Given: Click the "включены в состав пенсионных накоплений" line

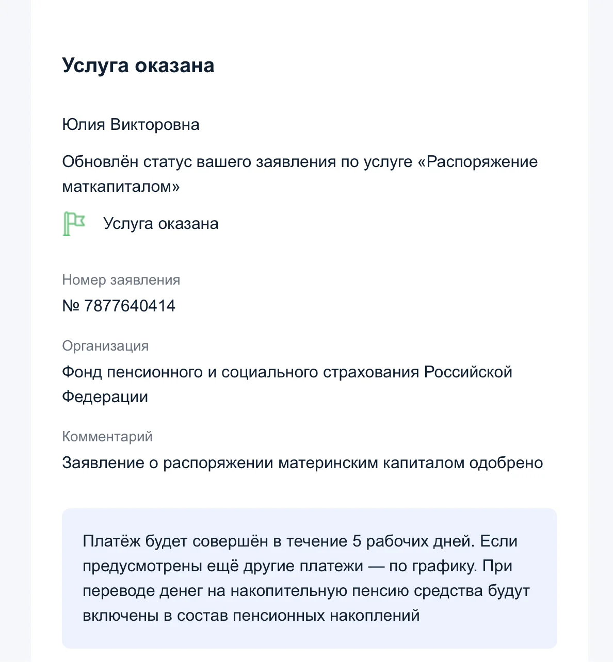Looking at the screenshot, I should [251, 616].
